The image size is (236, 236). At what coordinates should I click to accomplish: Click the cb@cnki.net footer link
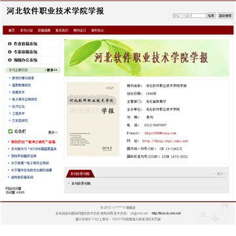tap(139, 213)
